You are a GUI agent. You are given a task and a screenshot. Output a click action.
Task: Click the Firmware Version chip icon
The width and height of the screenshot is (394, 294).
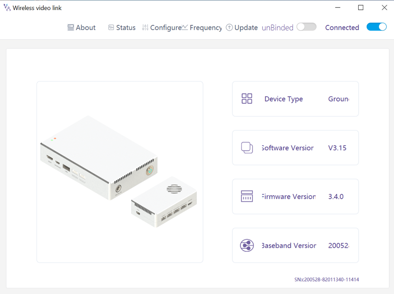coord(247,196)
